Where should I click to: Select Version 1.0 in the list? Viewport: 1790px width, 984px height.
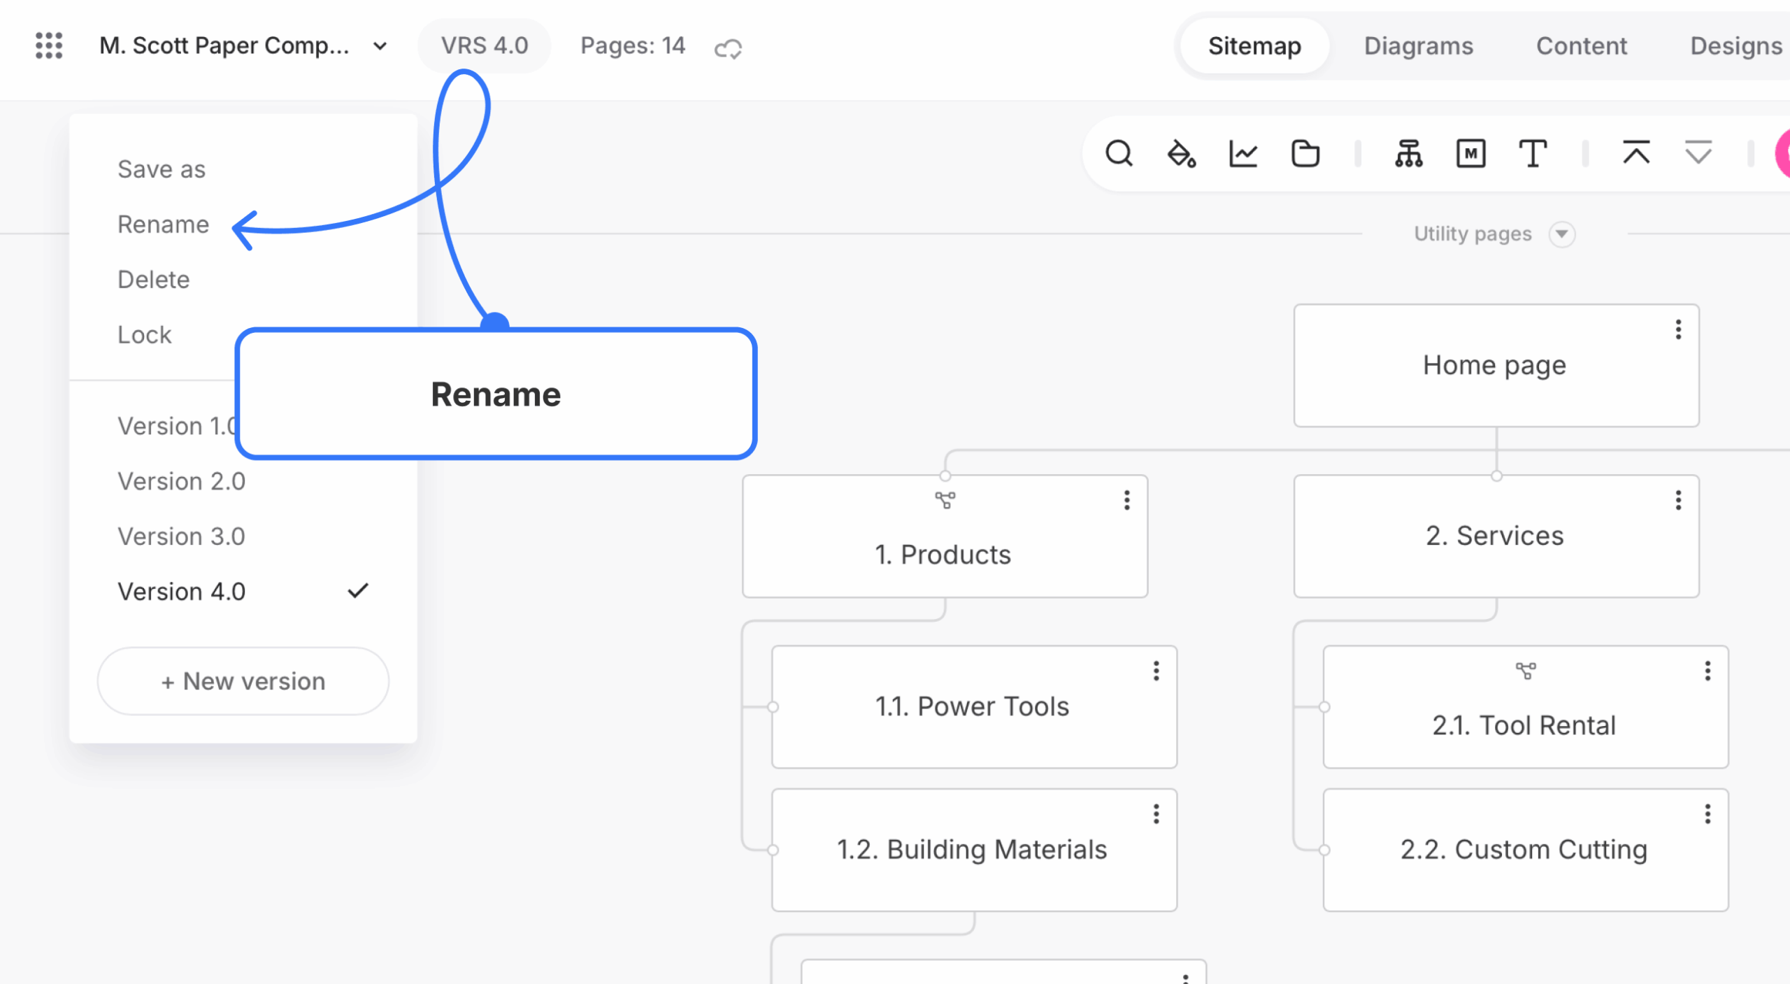[x=176, y=426]
